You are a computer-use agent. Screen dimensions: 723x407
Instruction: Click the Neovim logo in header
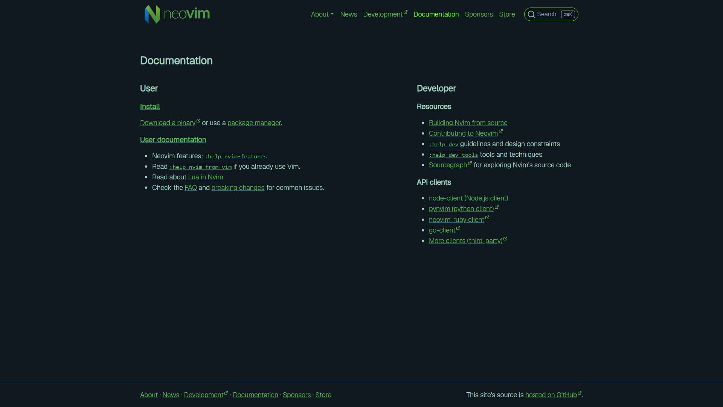coord(177,14)
